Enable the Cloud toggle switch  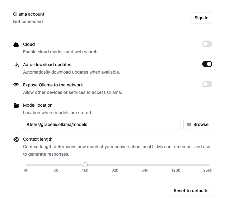click(207, 44)
